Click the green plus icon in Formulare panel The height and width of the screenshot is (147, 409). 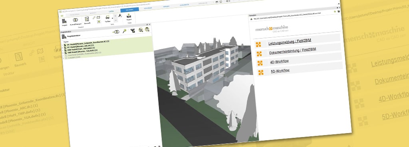click(x=335, y=12)
